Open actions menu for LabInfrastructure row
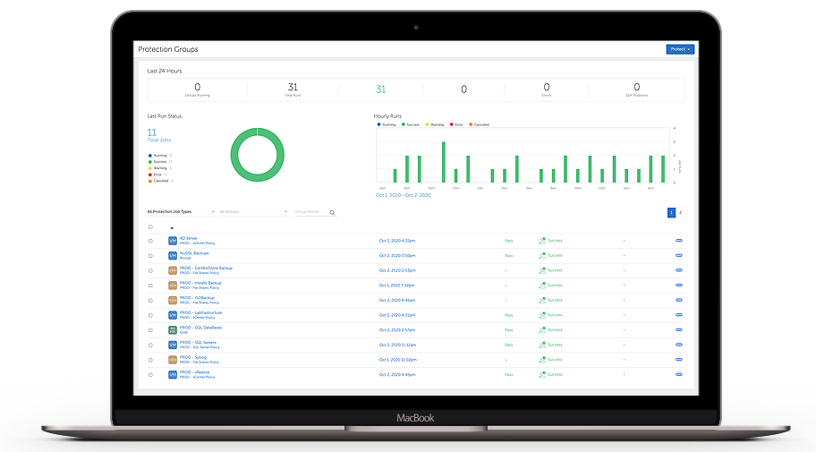The height and width of the screenshot is (452, 816). (x=678, y=315)
